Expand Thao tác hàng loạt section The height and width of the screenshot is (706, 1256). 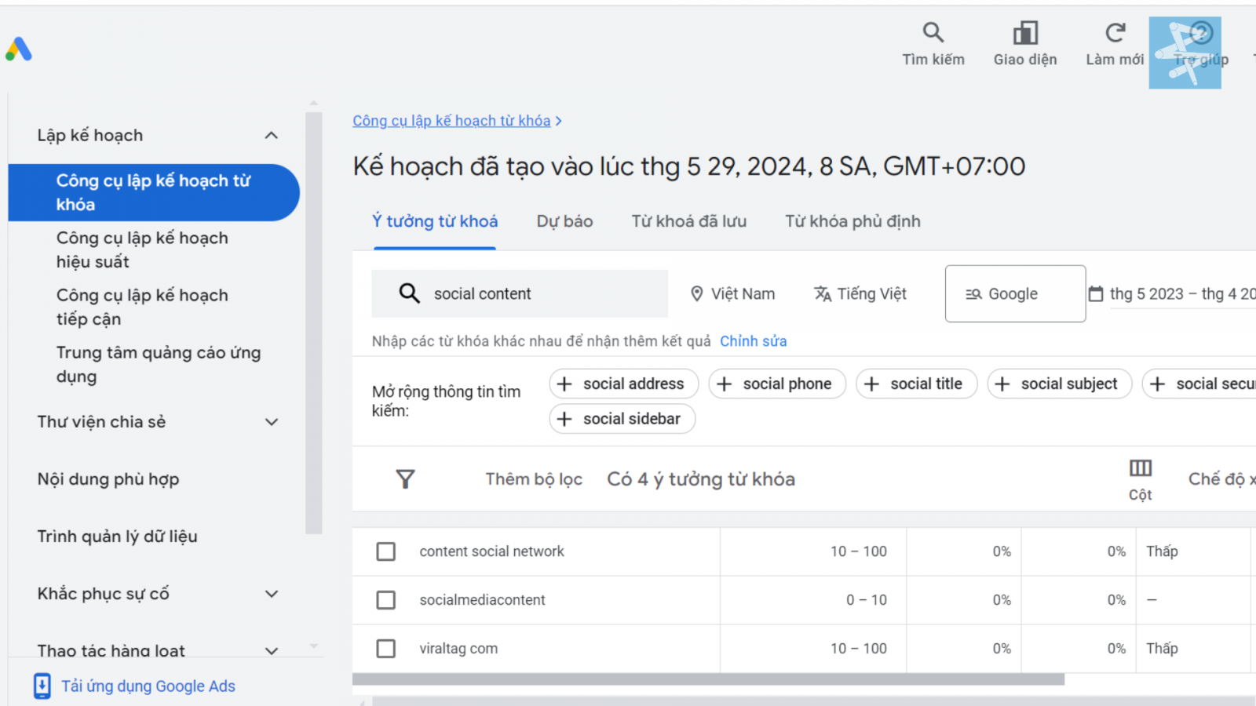(272, 651)
